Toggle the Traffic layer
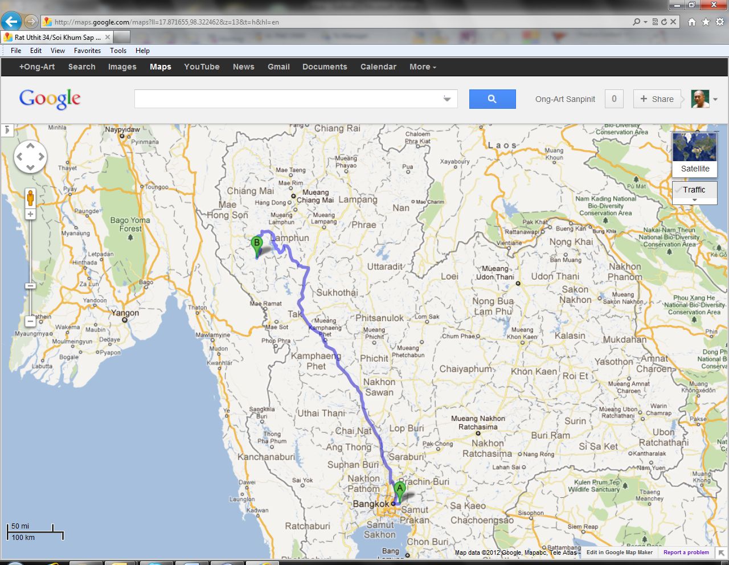The width and height of the screenshot is (729, 565). coord(694,190)
